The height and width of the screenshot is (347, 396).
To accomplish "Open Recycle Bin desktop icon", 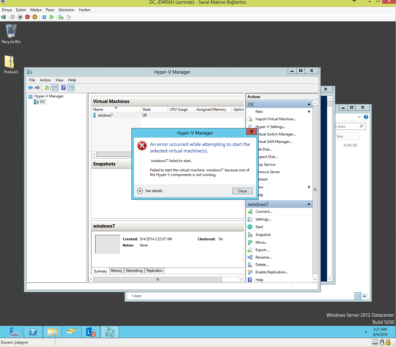I will pyautogui.click(x=11, y=34).
